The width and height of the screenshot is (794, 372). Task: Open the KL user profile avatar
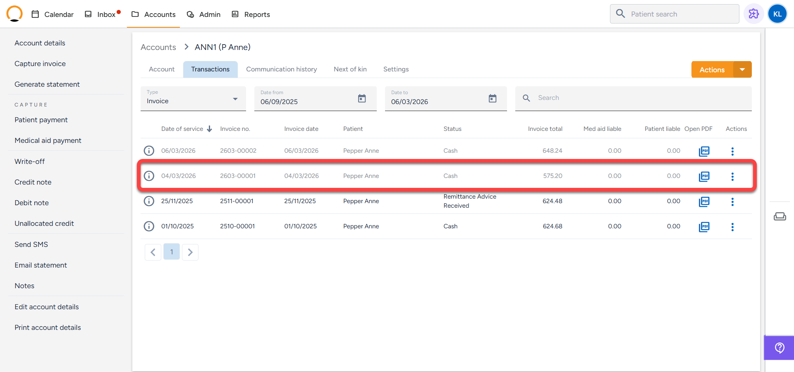[x=777, y=14]
